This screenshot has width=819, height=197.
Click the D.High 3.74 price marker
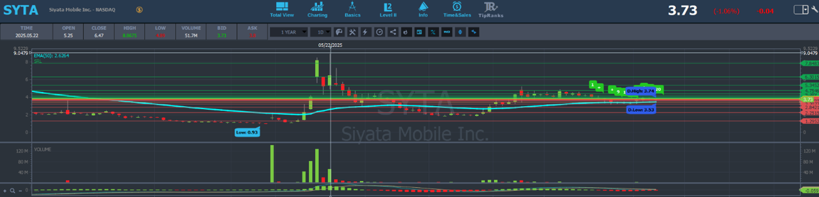pyautogui.click(x=640, y=91)
